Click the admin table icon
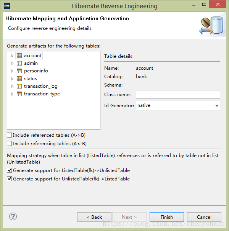 pos(19,63)
